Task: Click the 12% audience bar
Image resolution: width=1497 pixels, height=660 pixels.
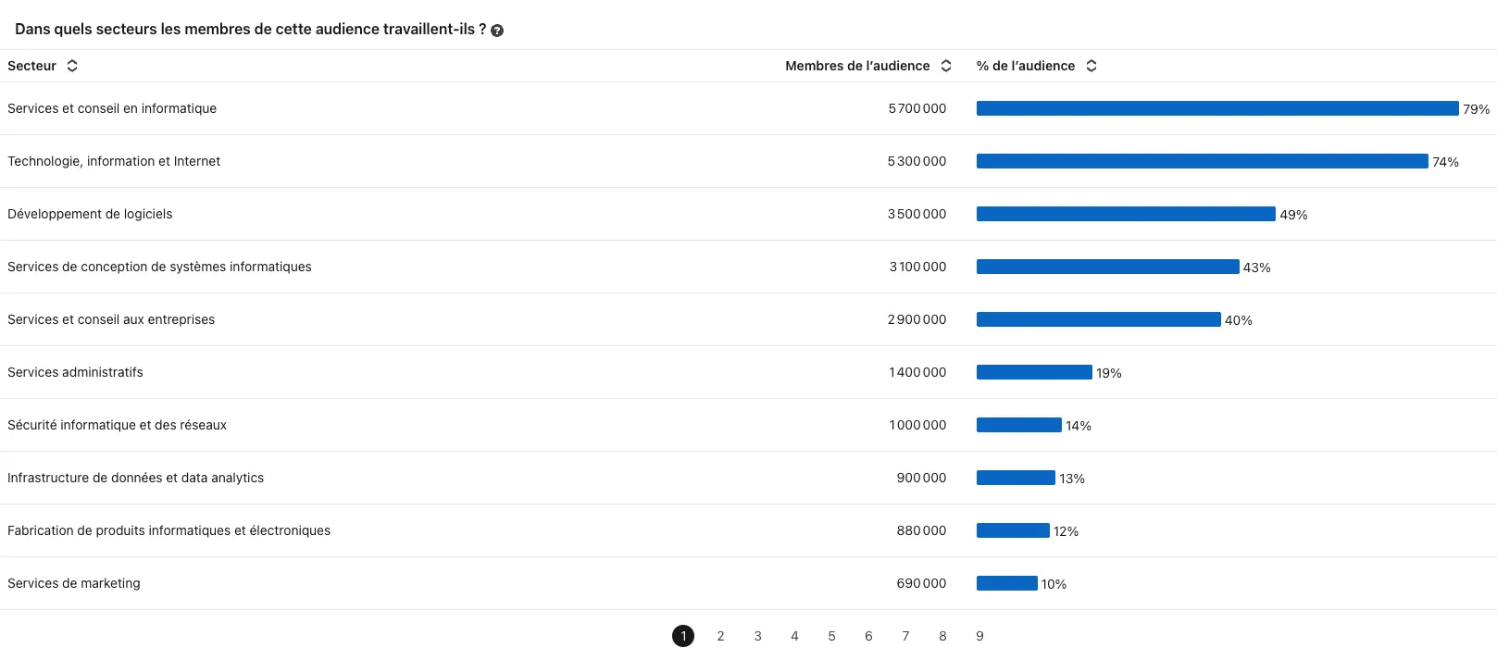Action: (1013, 530)
